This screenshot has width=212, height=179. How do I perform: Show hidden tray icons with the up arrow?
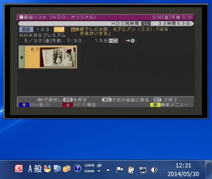[x=108, y=170]
